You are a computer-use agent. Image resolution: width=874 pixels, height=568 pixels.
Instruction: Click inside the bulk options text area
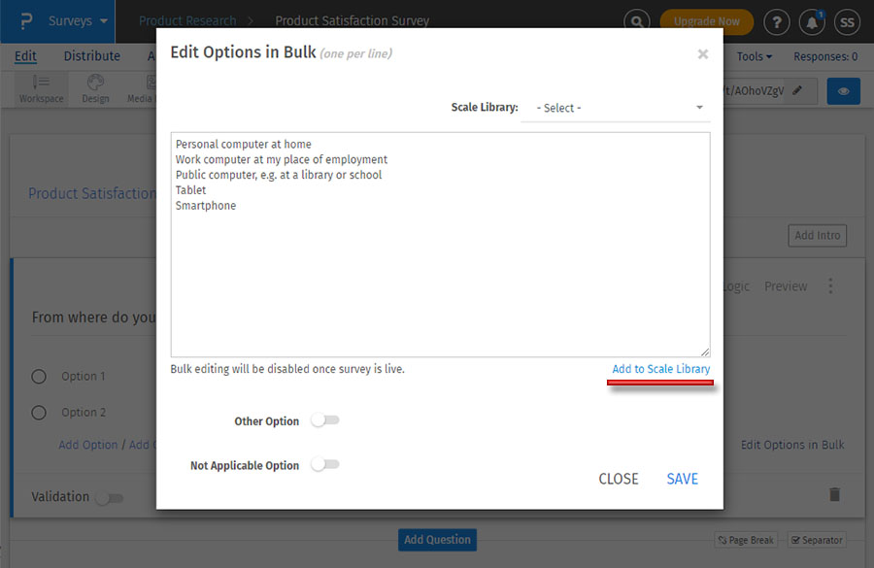pos(437,243)
